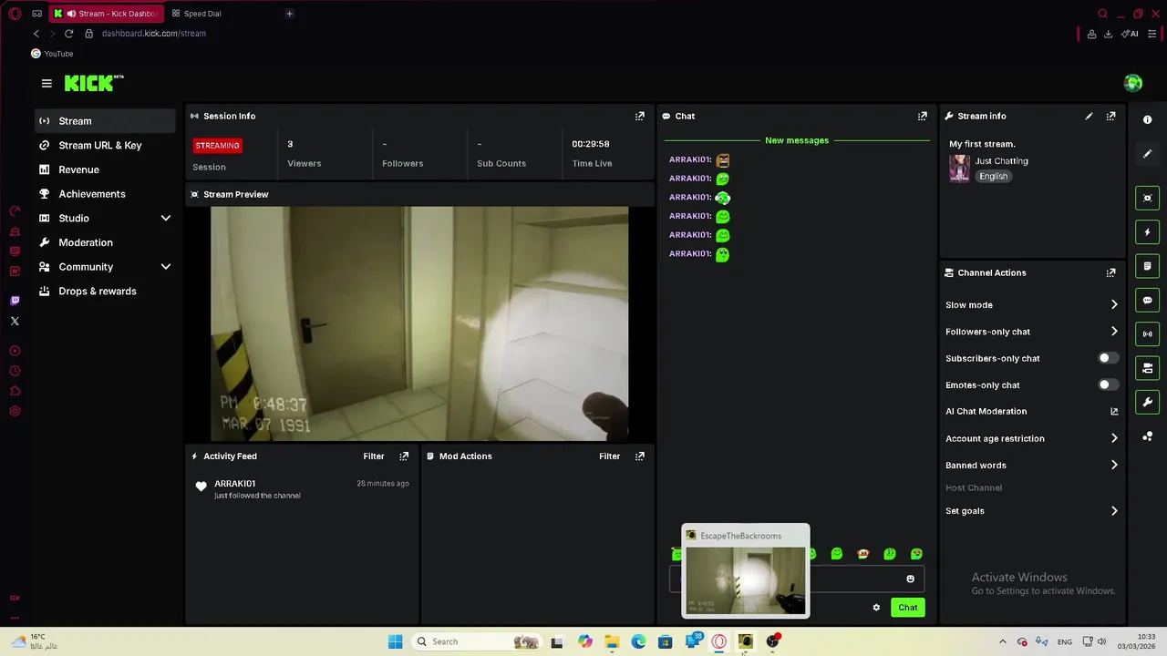1167x656 pixels.
Task: Open the Windows Start menu
Action: point(395,641)
